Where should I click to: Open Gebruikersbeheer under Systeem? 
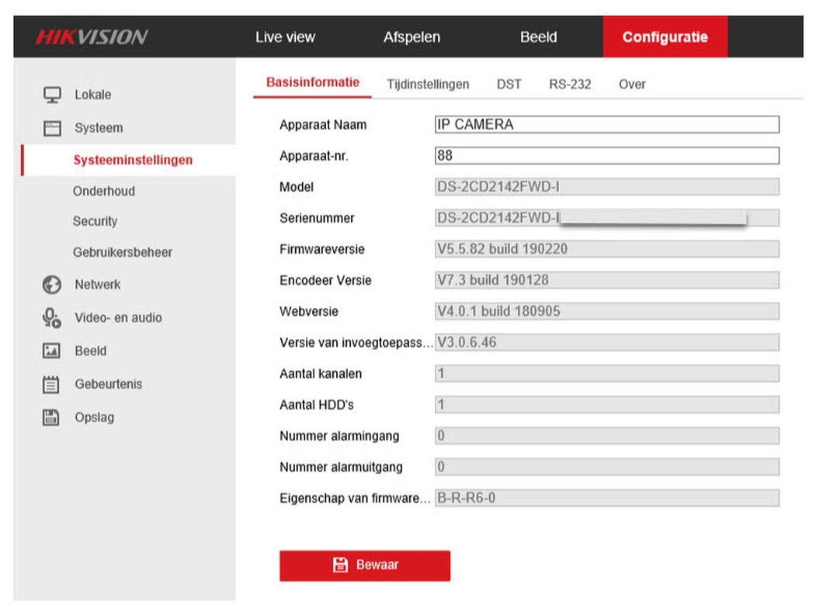tap(123, 252)
